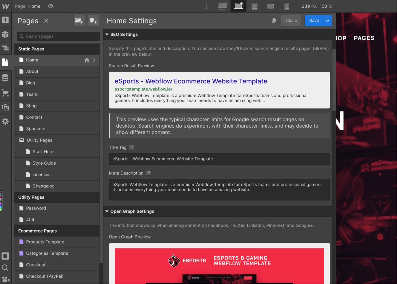The image size is (397, 284).
Task: Select the Products Template page
Action: pyautogui.click(x=57, y=242)
